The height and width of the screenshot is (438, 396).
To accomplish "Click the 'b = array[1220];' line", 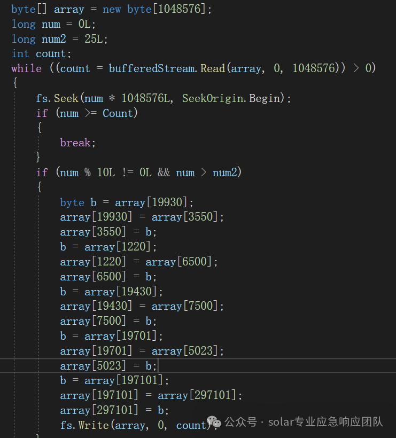I will point(108,247).
